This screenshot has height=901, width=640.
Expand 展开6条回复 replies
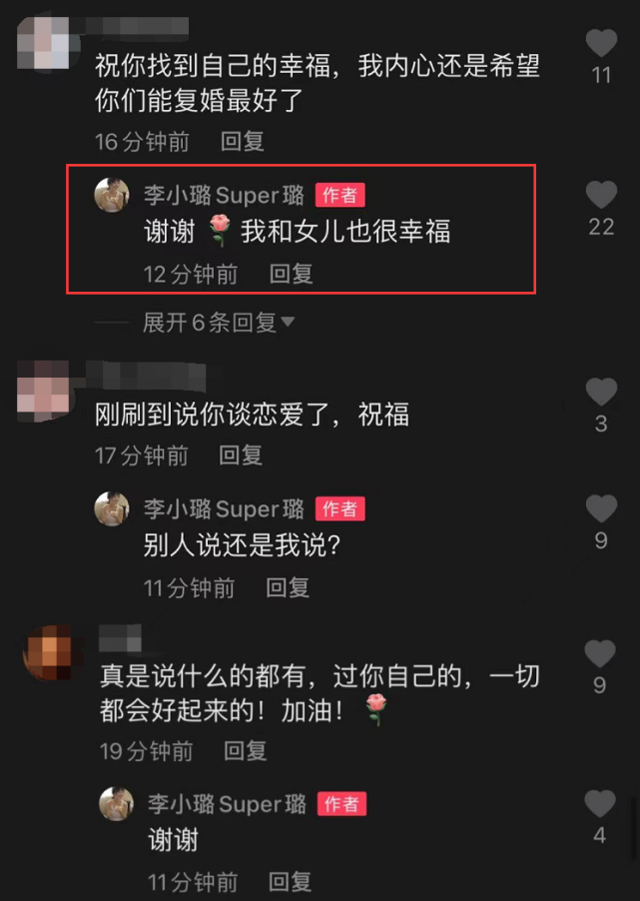[x=219, y=323]
